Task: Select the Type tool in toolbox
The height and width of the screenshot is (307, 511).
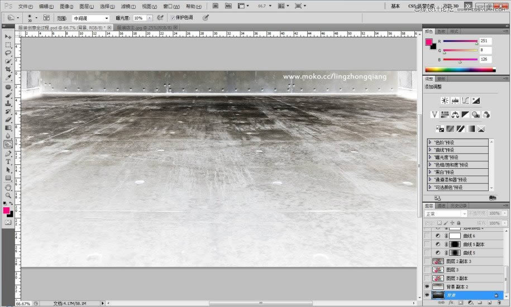Action: [8, 162]
